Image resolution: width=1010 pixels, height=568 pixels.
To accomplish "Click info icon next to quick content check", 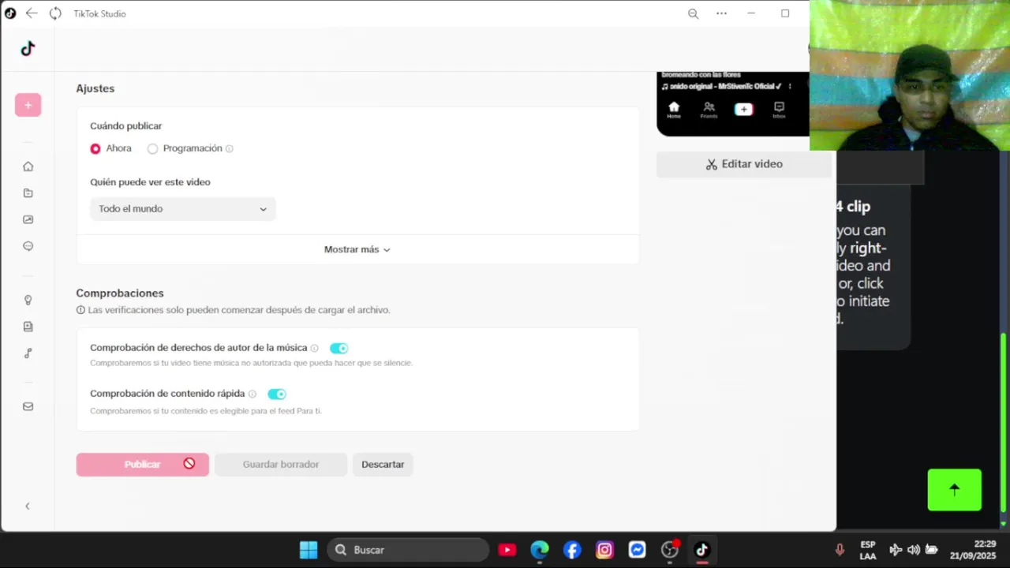I will (x=252, y=394).
